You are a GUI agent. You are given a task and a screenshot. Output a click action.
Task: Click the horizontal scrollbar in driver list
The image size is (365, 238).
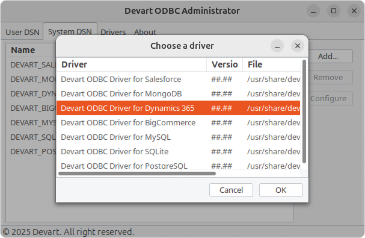click(x=137, y=174)
